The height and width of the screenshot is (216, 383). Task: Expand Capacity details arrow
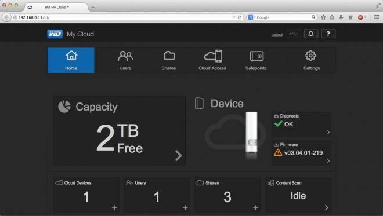pos(179,155)
